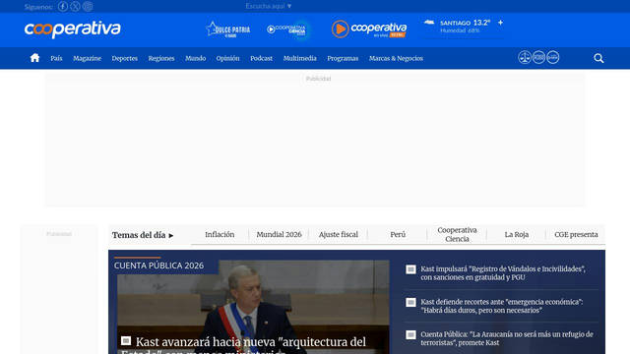Screen dimensions: 630x354
Task: Click the Cooperativa logo
Action: [72, 29]
